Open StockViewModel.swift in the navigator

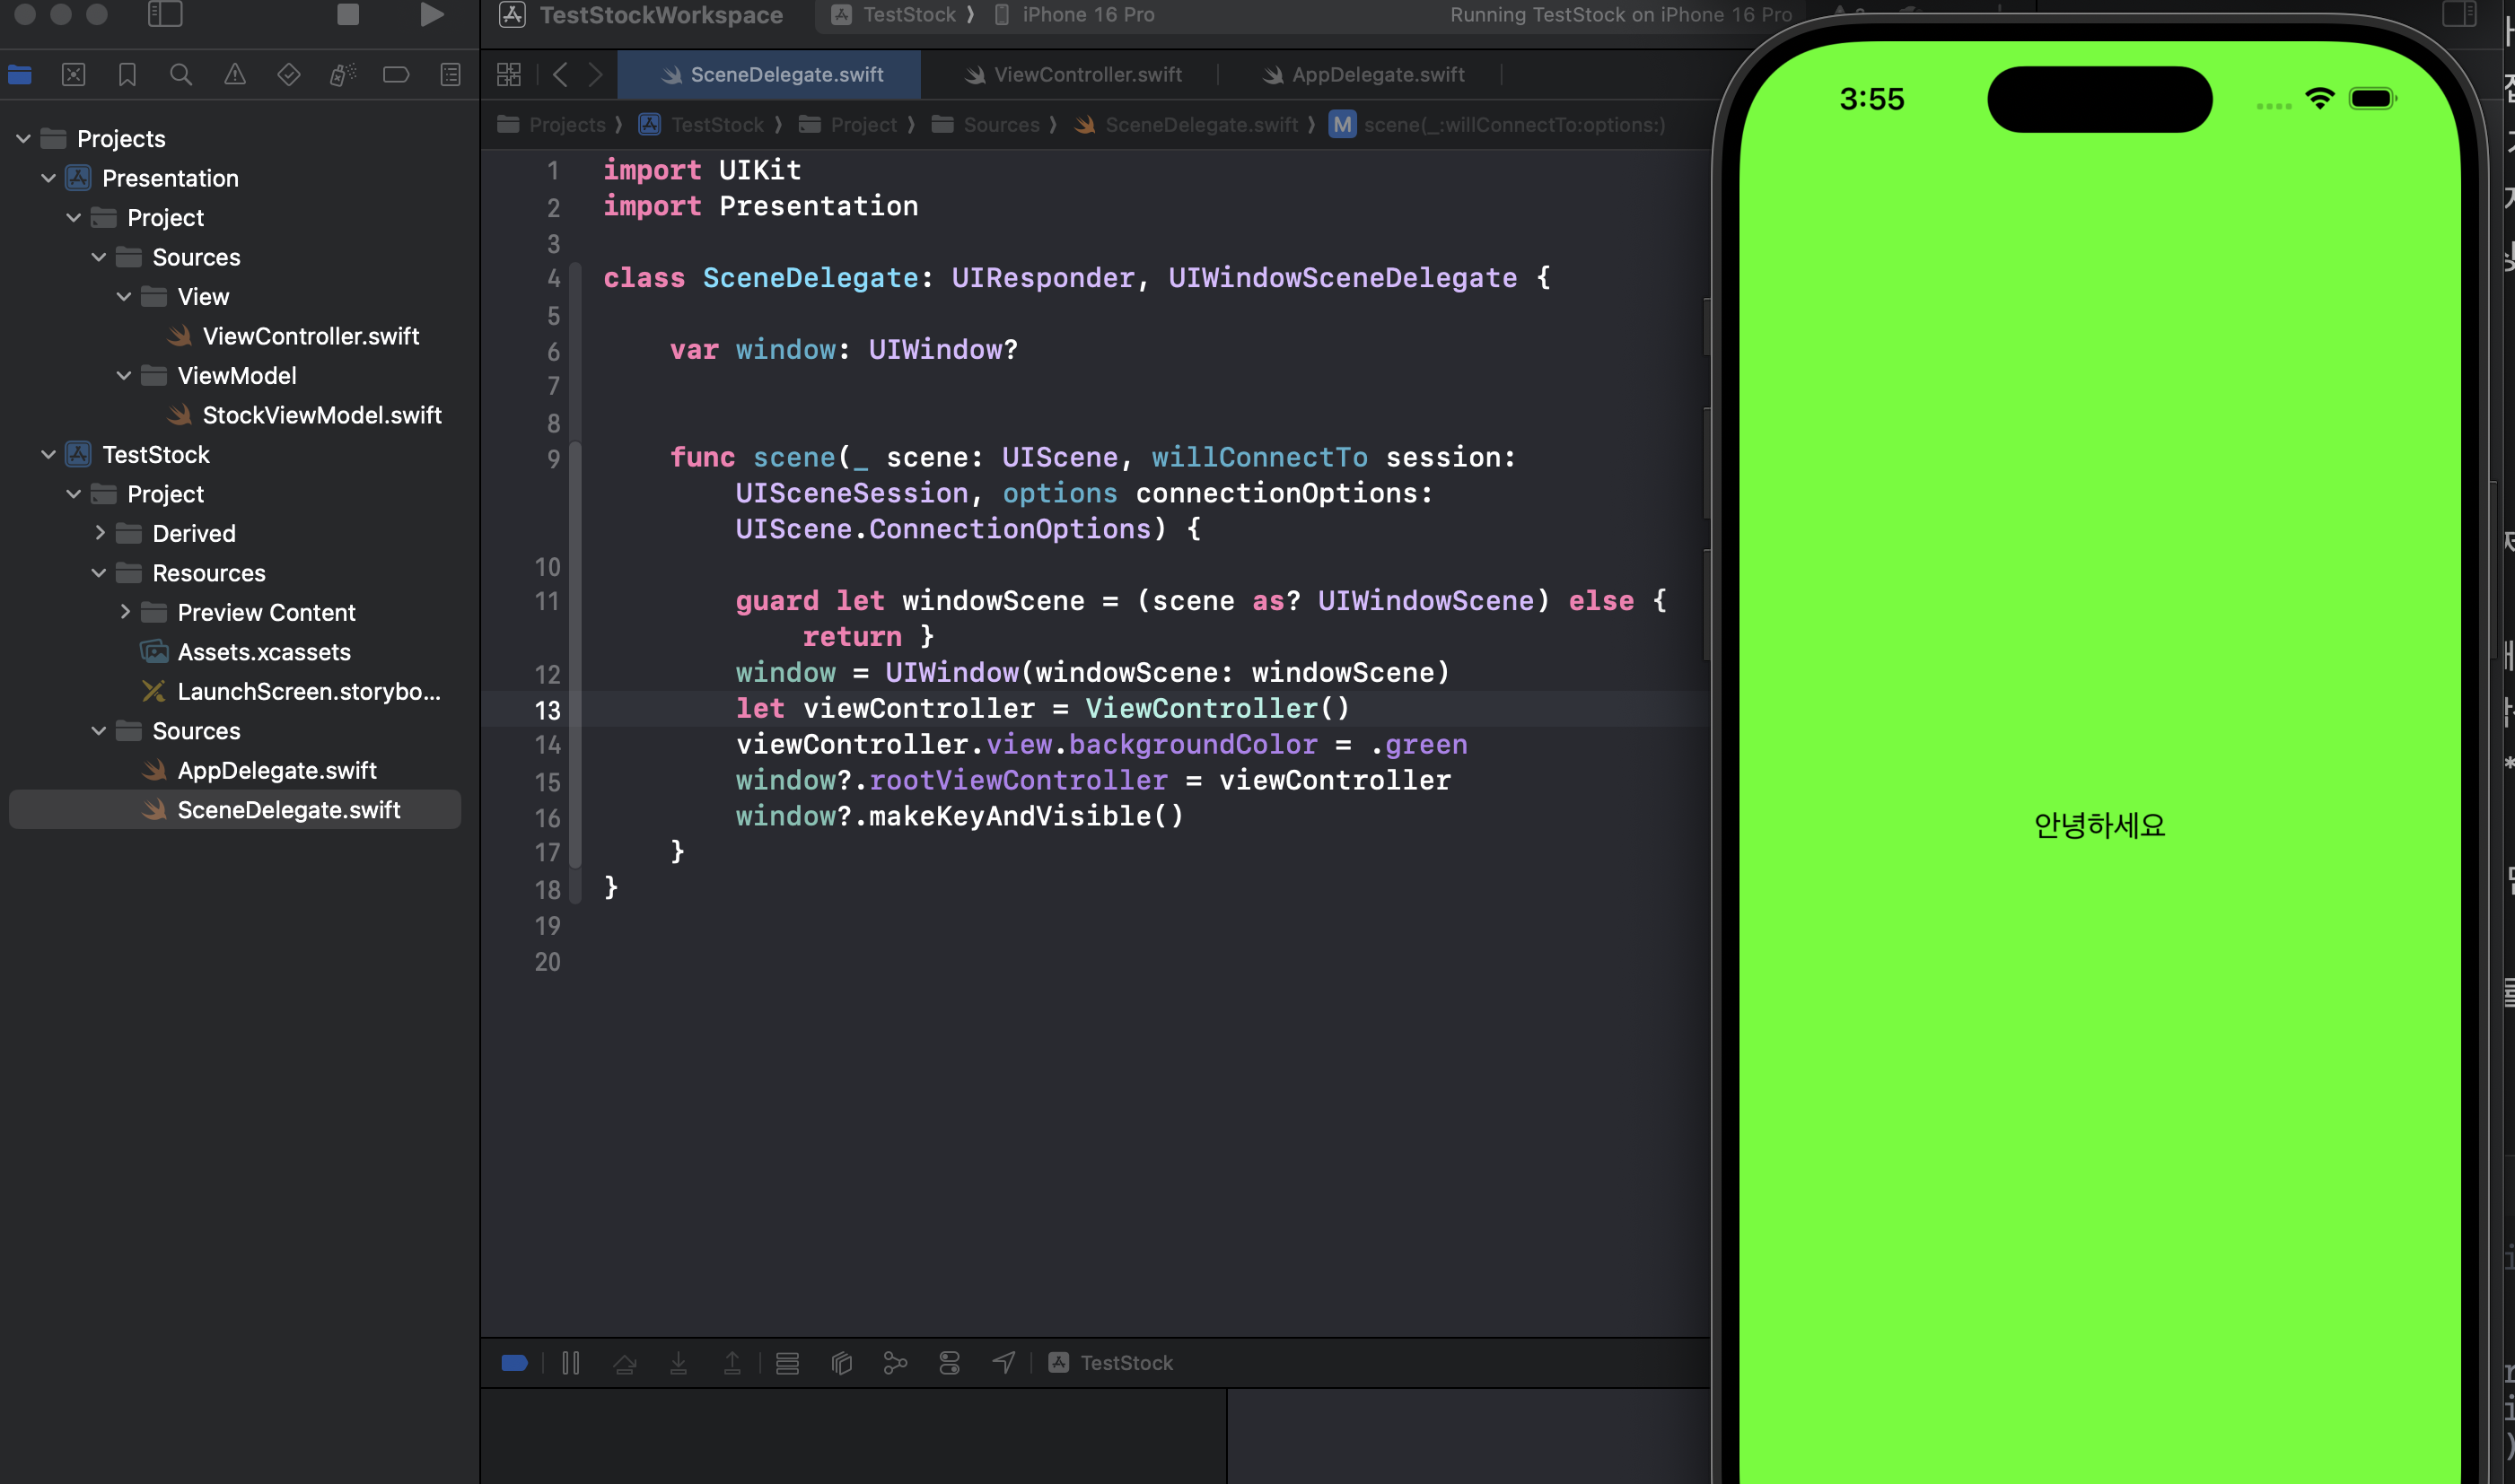[x=321, y=415]
